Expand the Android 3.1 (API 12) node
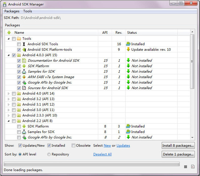The width and height of the screenshot is (200, 176). (9, 105)
